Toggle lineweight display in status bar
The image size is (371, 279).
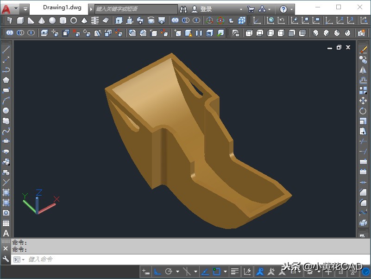tap(235, 272)
